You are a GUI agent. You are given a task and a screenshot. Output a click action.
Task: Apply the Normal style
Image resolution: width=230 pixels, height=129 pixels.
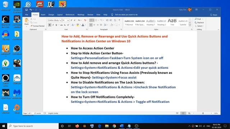[129, 23]
